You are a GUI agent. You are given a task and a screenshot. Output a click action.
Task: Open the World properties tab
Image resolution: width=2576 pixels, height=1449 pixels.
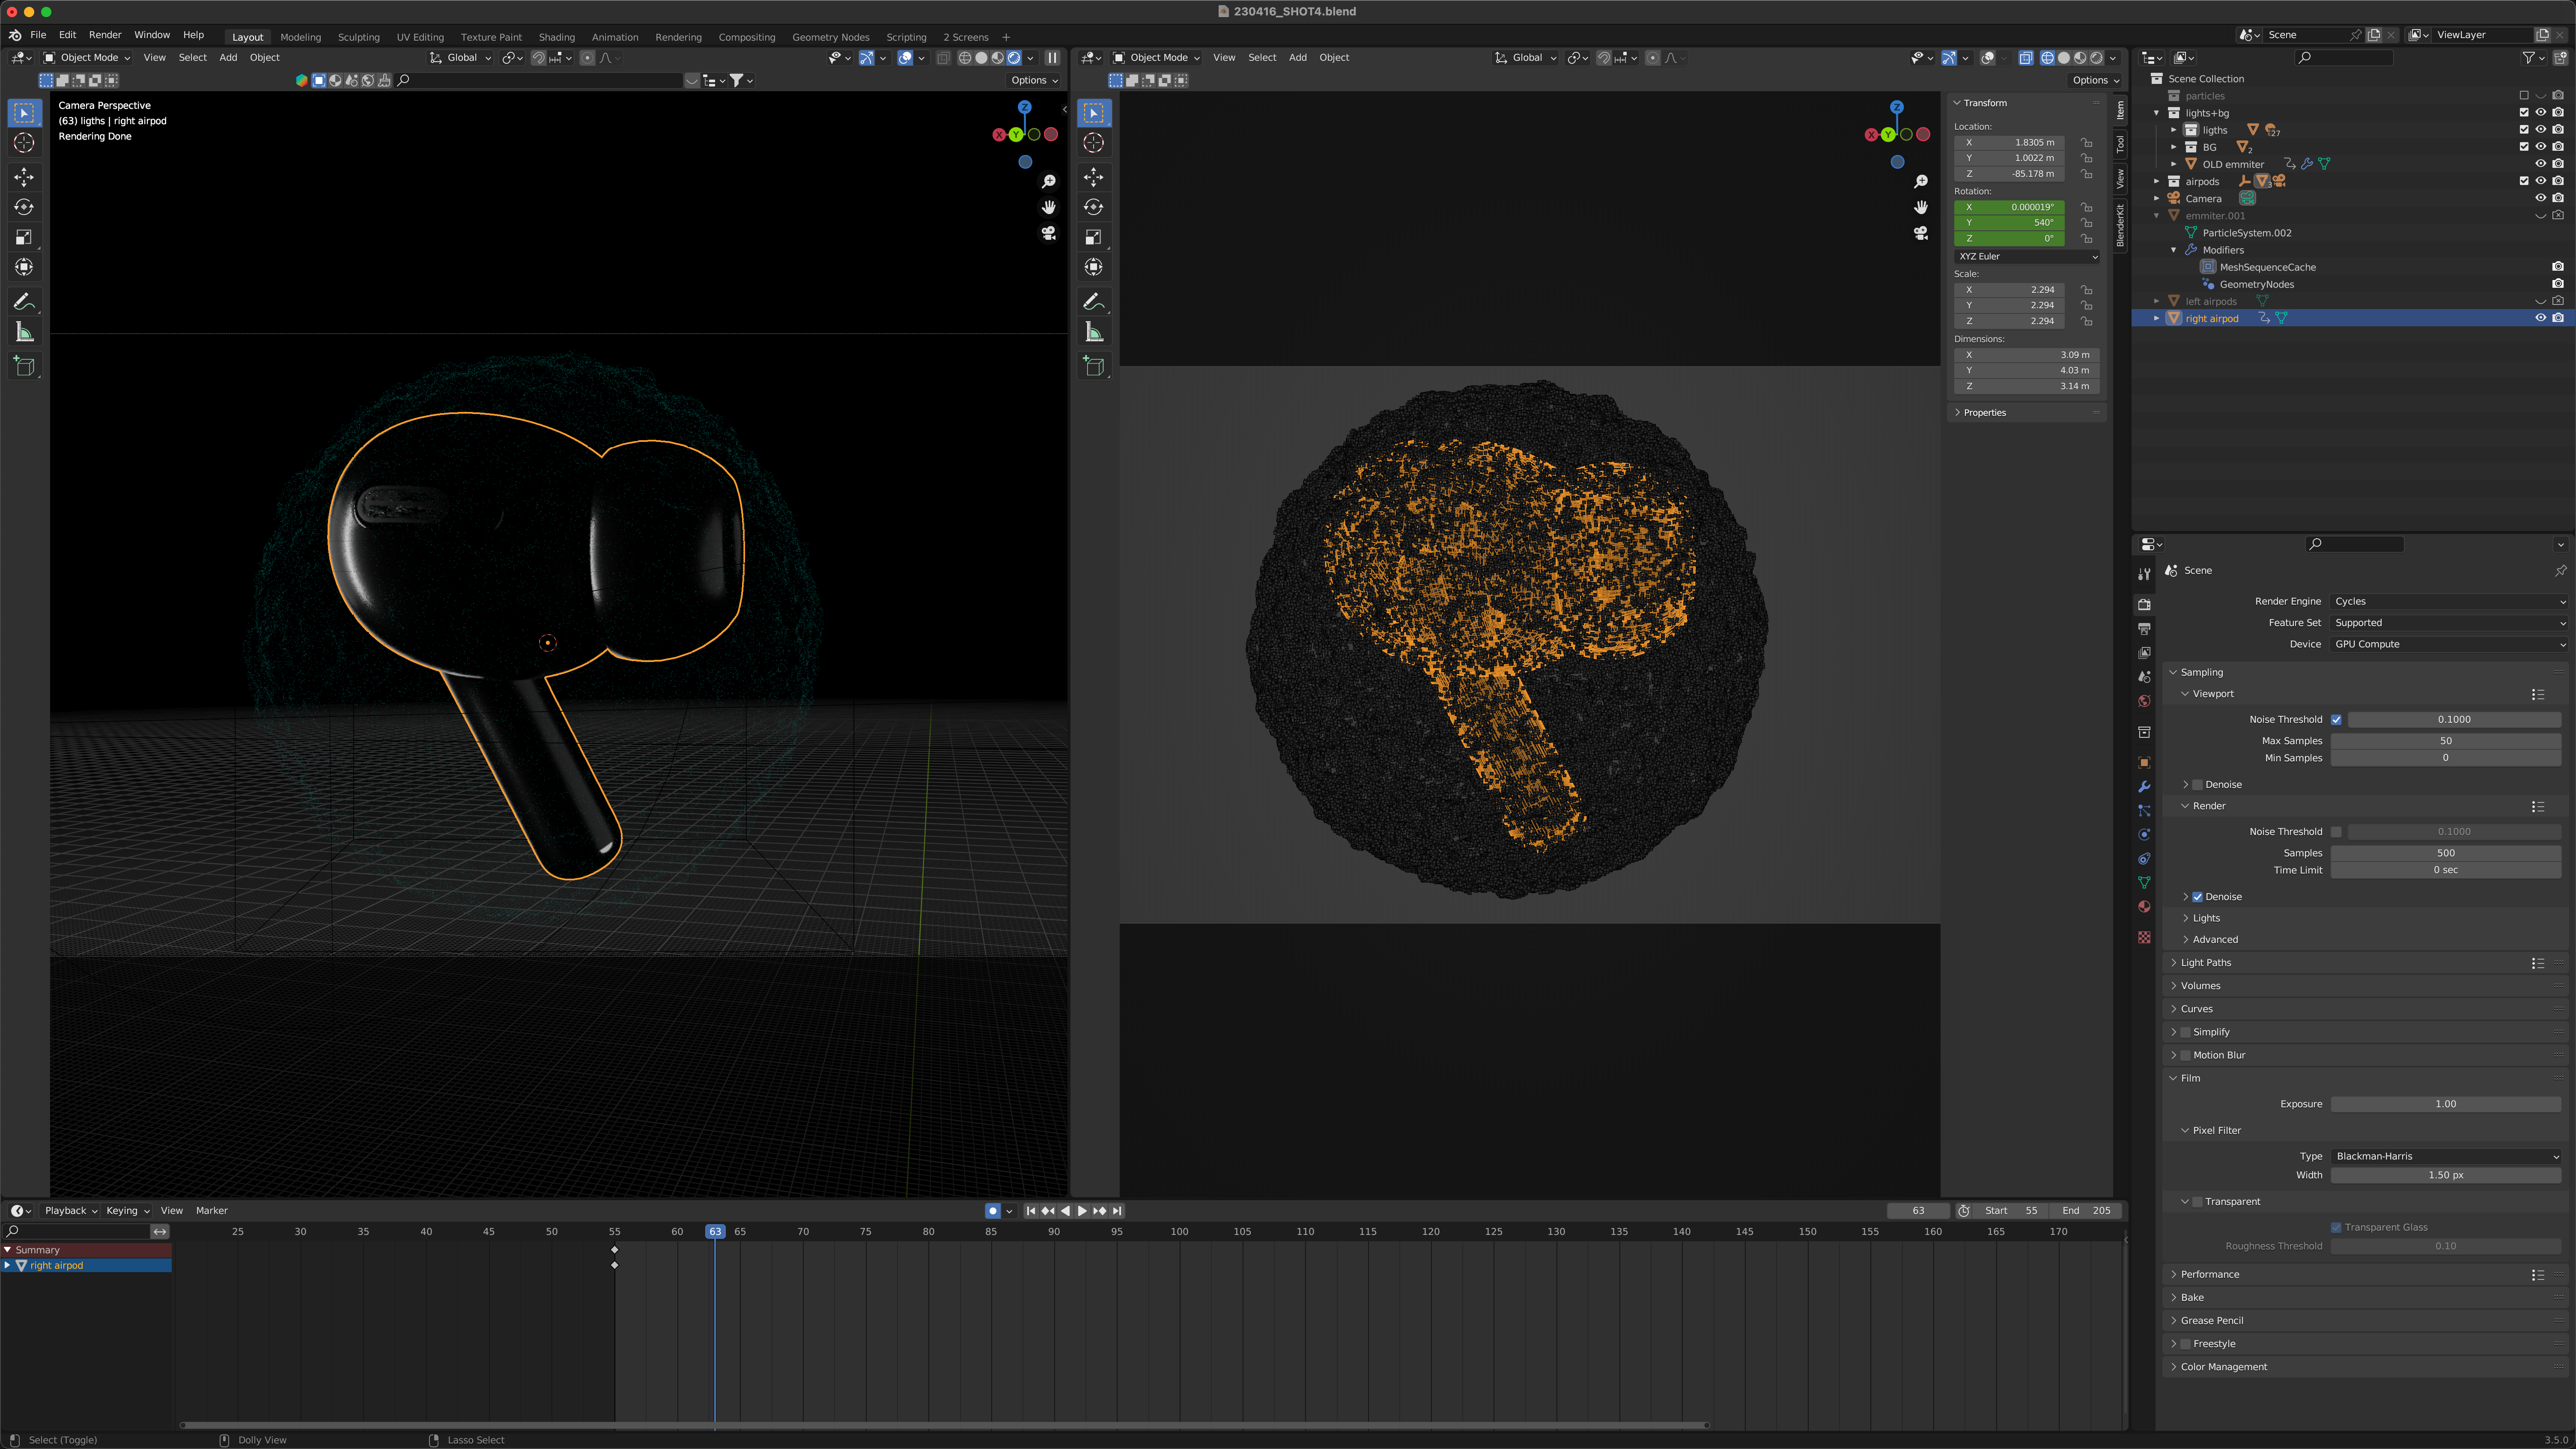coord(2144,701)
